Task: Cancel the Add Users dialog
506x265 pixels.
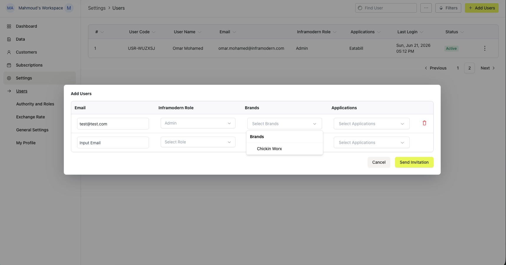Action: coord(379,162)
